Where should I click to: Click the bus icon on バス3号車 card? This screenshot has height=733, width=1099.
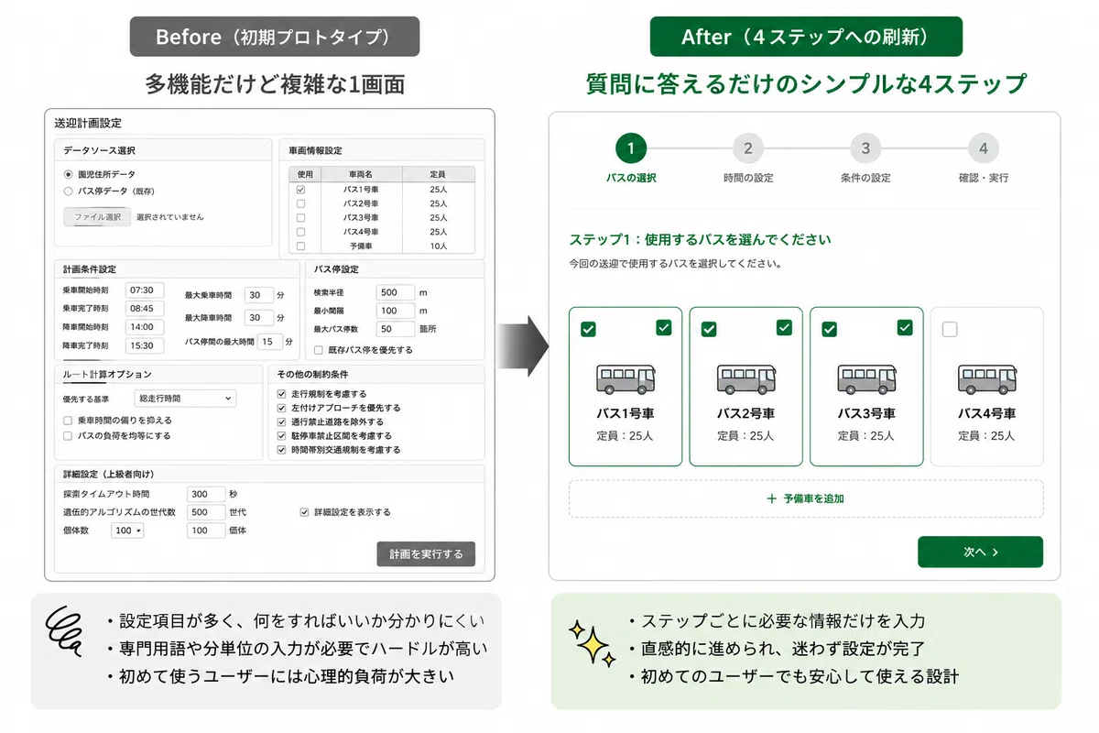coord(866,379)
